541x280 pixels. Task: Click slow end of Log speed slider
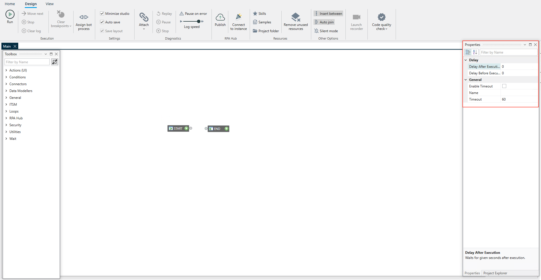[181, 21]
